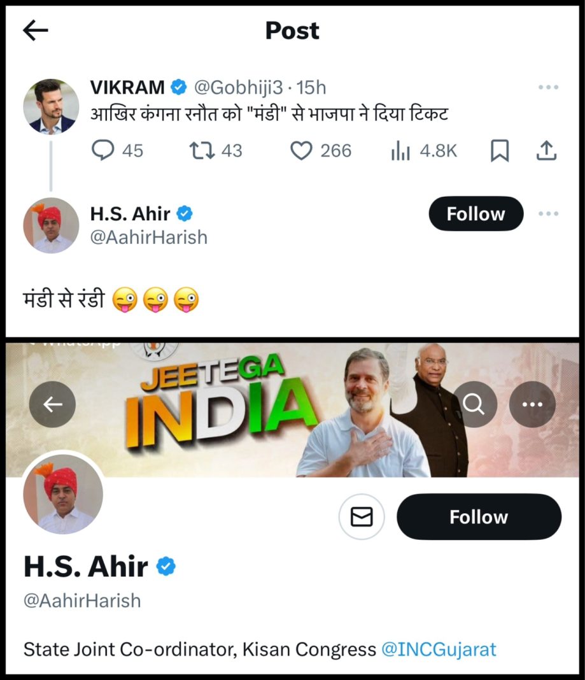Follow H.S. Ahir from the reply

point(476,214)
